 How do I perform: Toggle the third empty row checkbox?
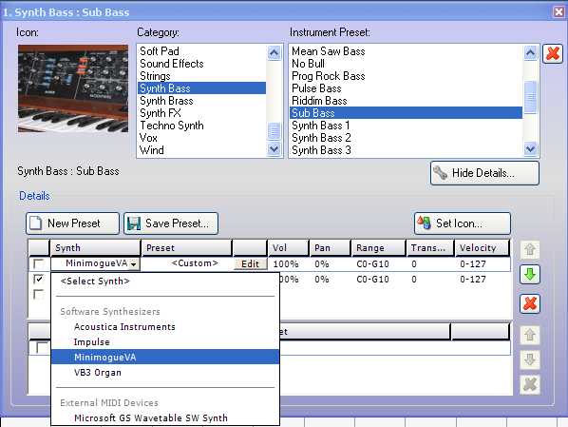pos(38,294)
